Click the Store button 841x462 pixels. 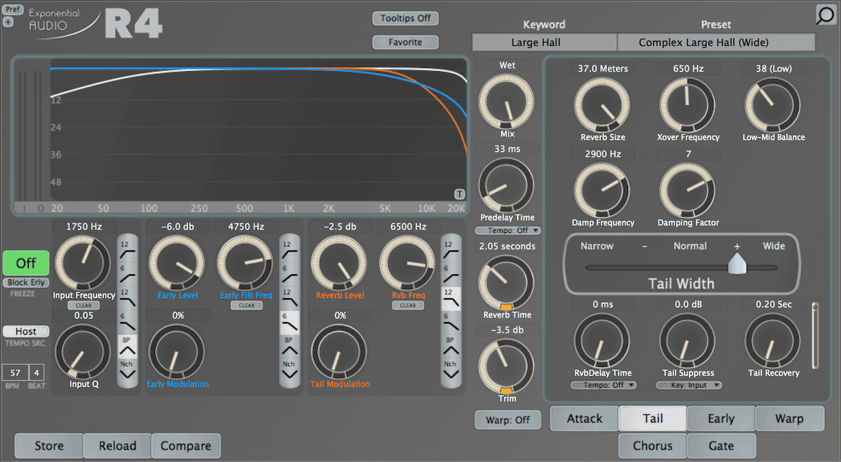point(49,446)
